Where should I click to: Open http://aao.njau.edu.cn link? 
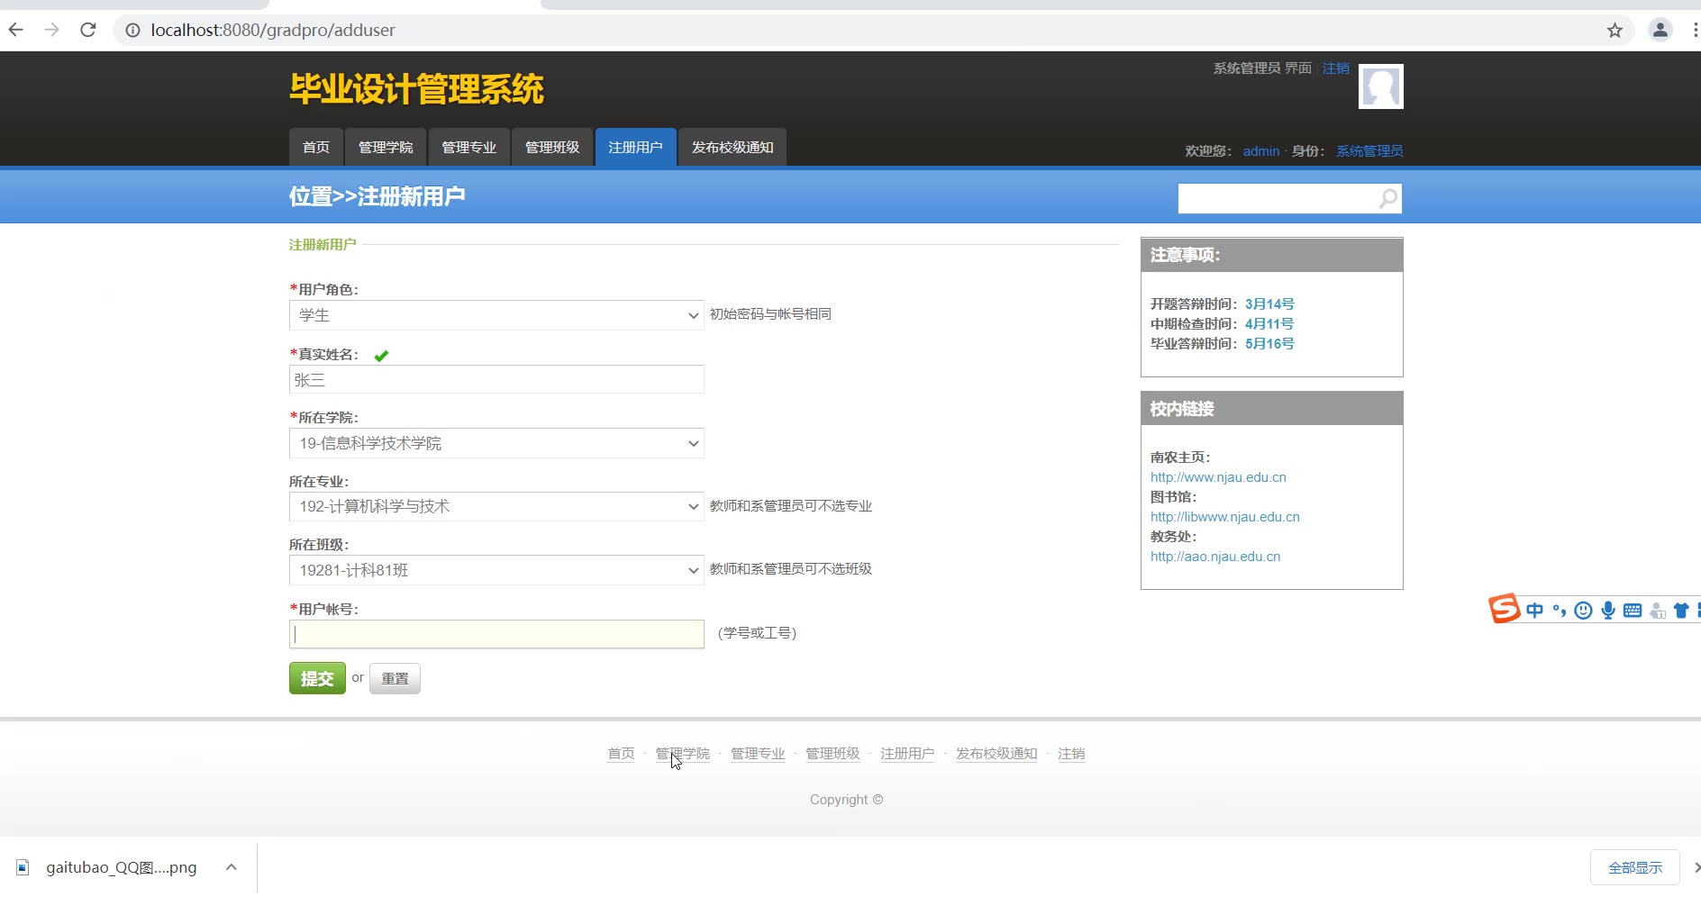coord(1215,557)
